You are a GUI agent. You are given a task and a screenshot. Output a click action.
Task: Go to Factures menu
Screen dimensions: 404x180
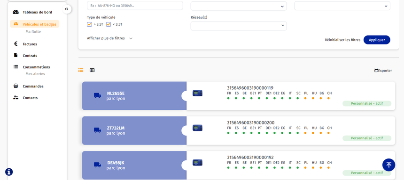(x=30, y=44)
